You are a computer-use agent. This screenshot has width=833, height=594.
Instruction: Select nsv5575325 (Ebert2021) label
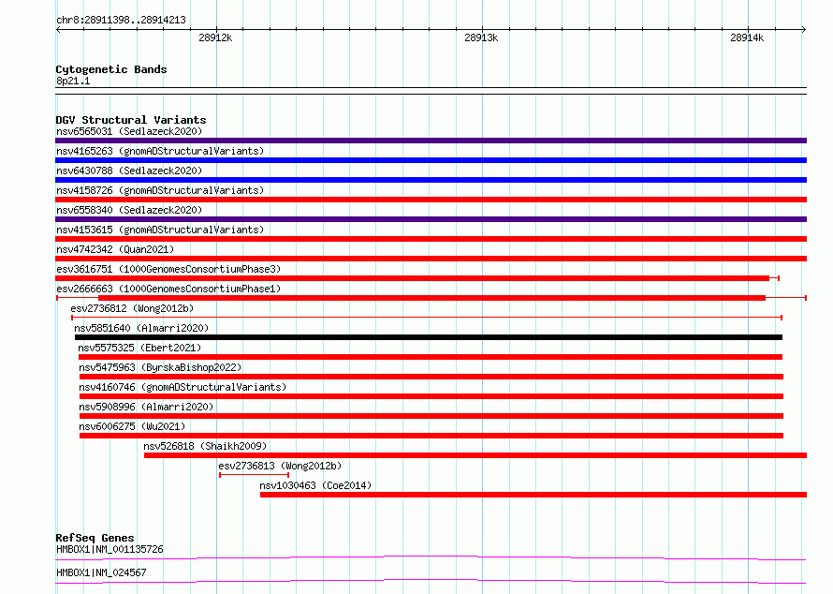pyautogui.click(x=139, y=348)
